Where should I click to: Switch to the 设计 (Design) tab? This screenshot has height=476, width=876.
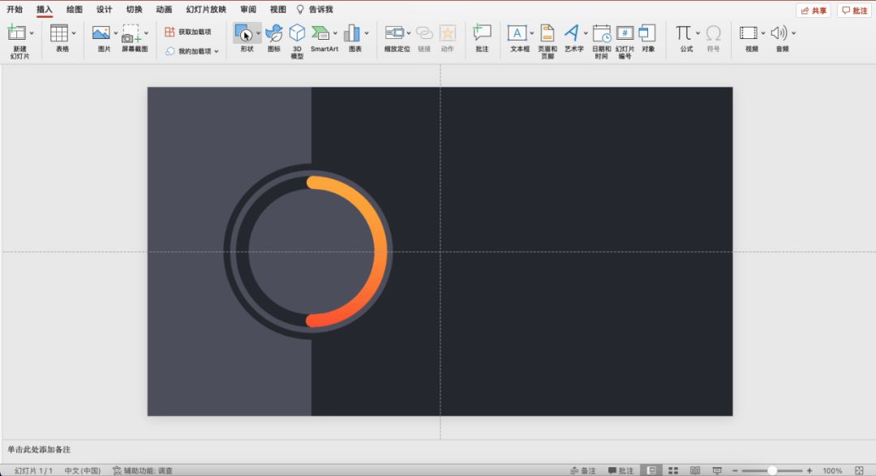[x=104, y=10]
